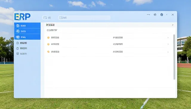
Task: Minimize the ERP window
Action: pos(148,15)
